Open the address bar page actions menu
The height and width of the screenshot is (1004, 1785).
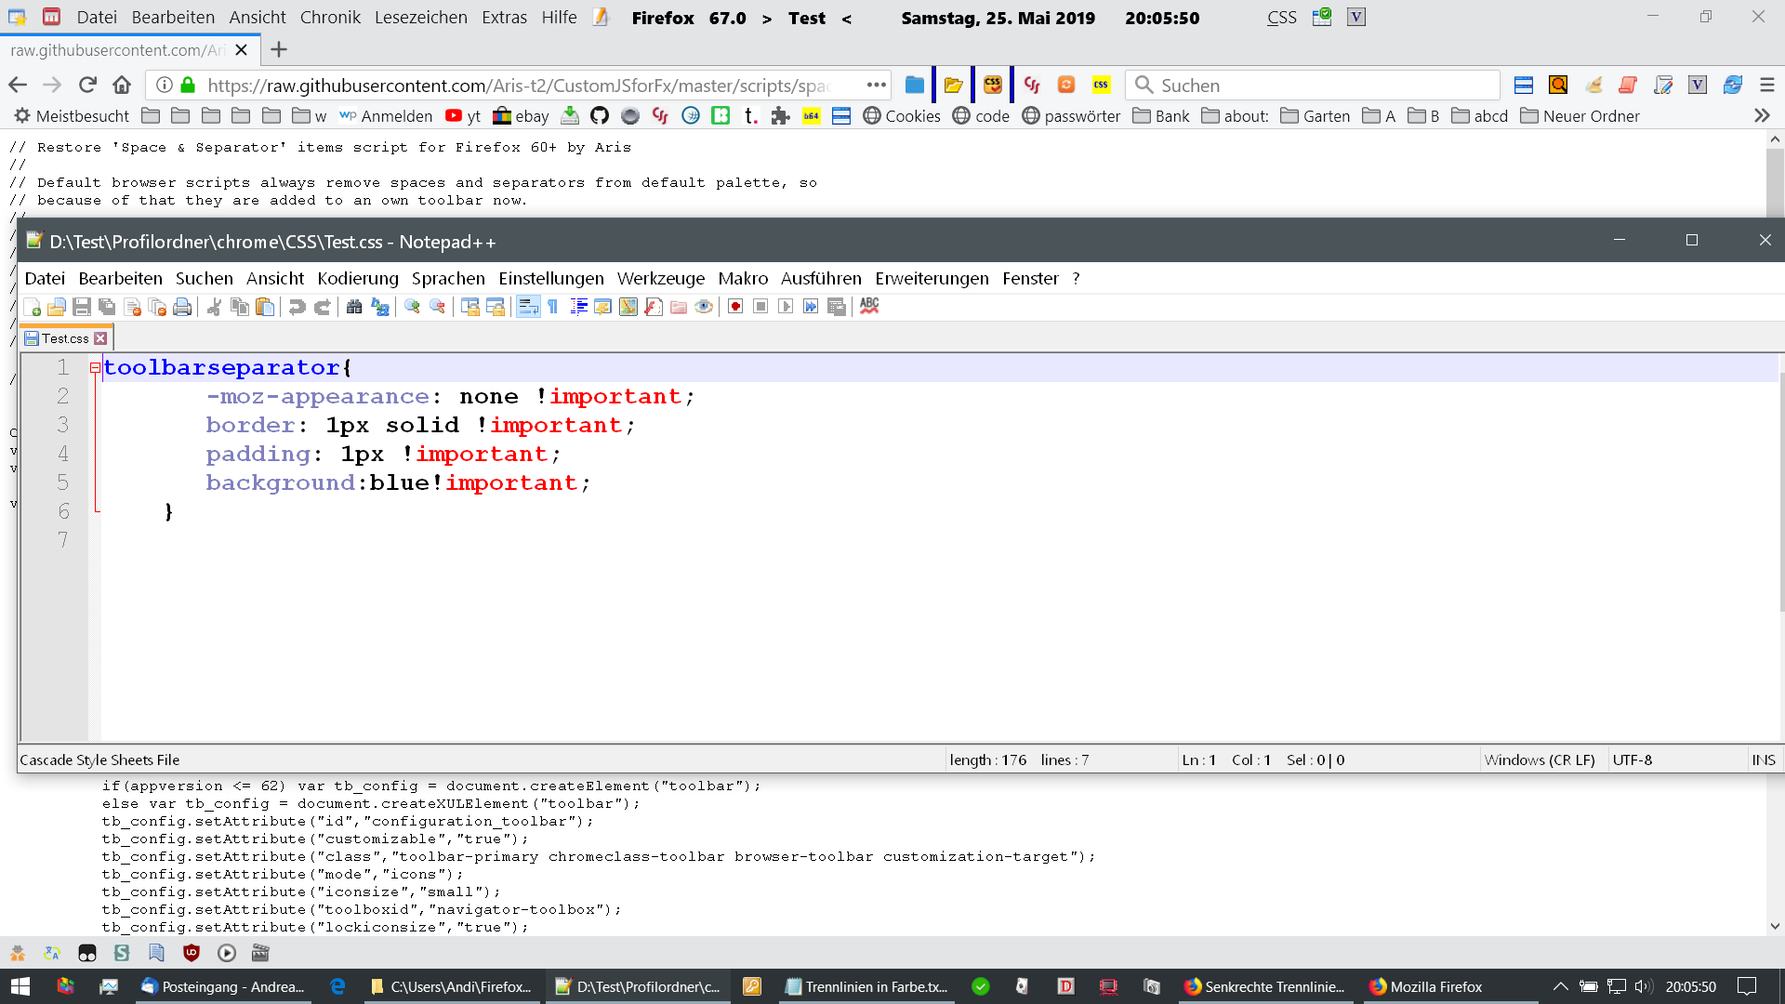pos(876,85)
